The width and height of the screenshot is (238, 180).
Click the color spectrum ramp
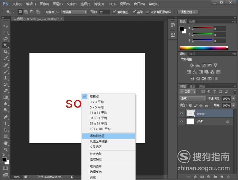[204, 48]
